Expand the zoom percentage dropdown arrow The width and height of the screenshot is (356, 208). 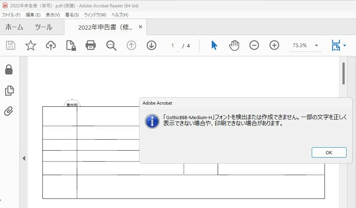point(316,45)
